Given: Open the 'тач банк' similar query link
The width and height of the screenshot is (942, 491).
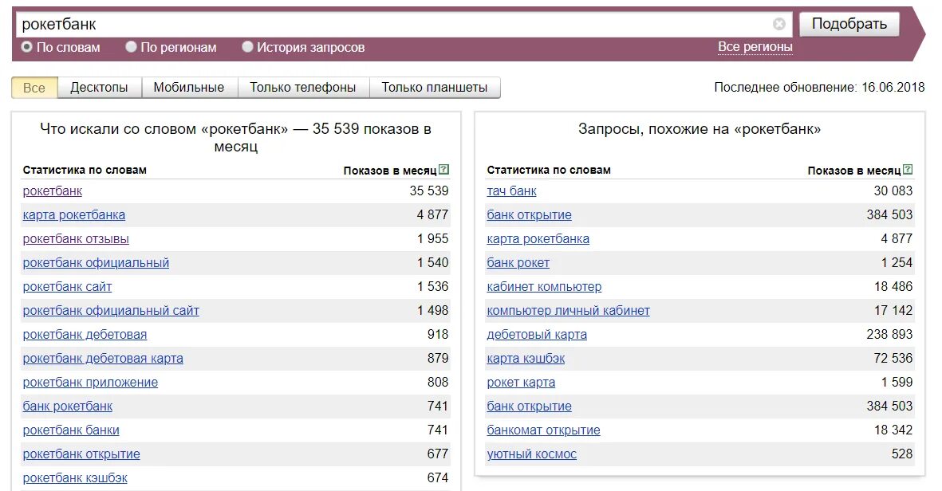Looking at the screenshot, I should pos(511,191).
